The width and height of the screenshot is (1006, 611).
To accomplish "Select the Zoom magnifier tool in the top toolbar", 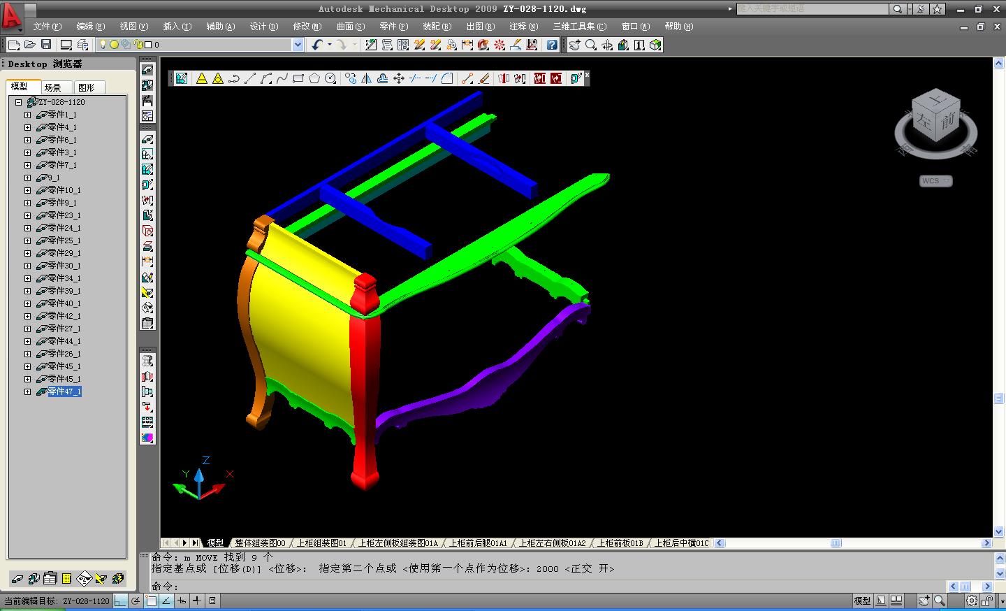I will click(x=591, y=45).
